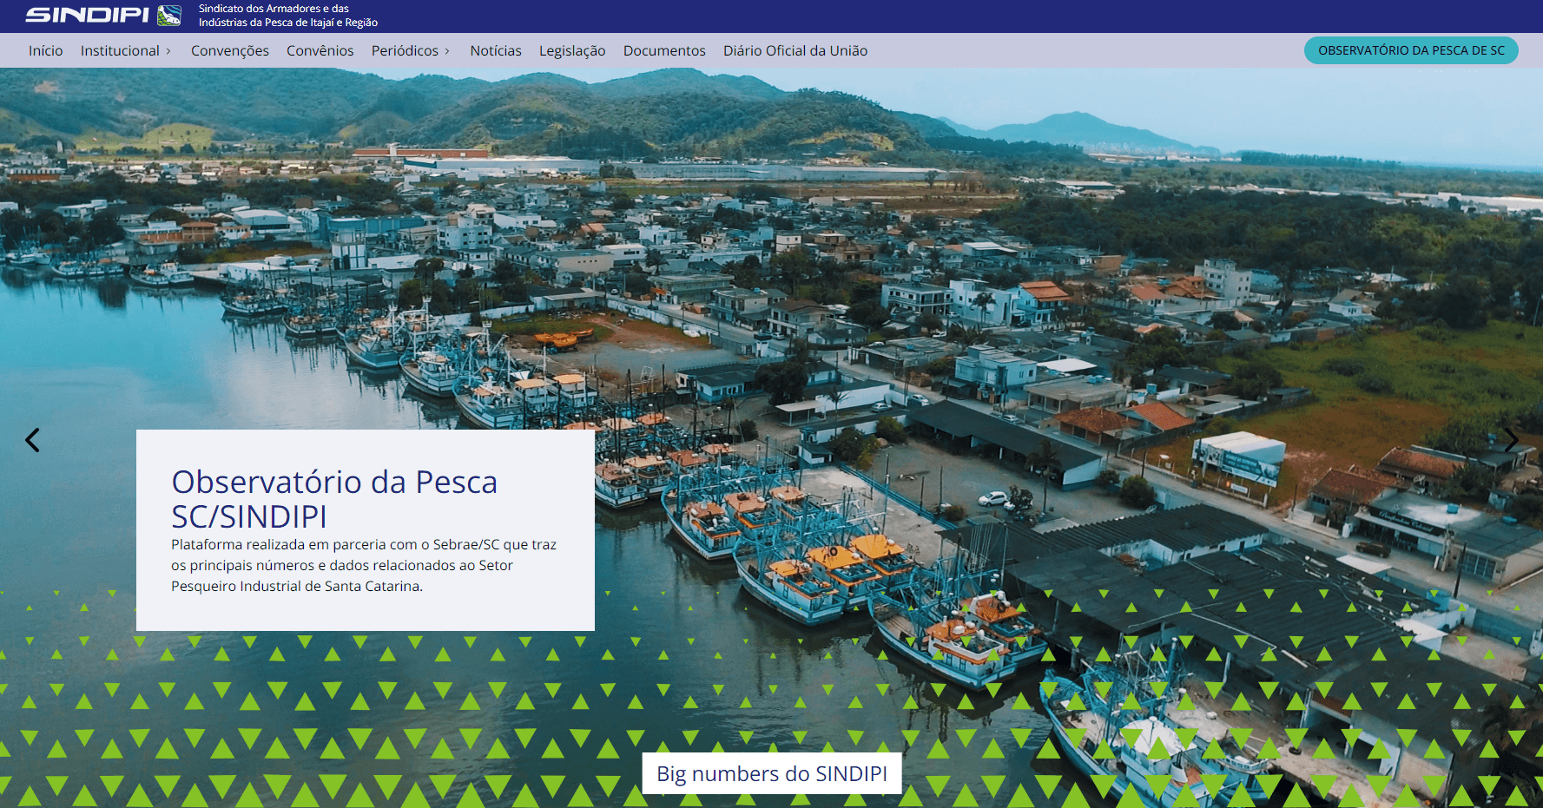Click the SINDIPI wordmark logo
This screenshot has height=808, width=1543.
pos(87,16)
